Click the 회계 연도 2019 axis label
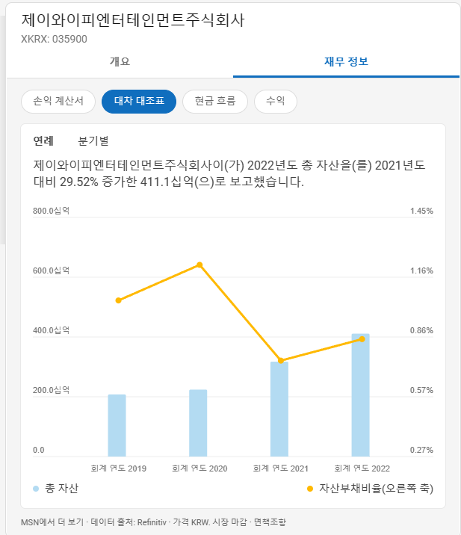 (x=118, y=468)
